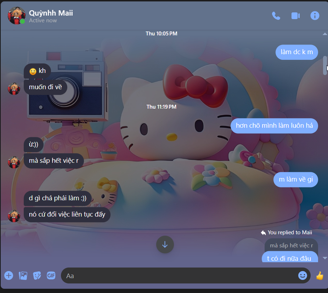Select the message "ừ:))"
The width and height of the screenshot is (328, 293).
pyautogui.click(x=33, y=144)
